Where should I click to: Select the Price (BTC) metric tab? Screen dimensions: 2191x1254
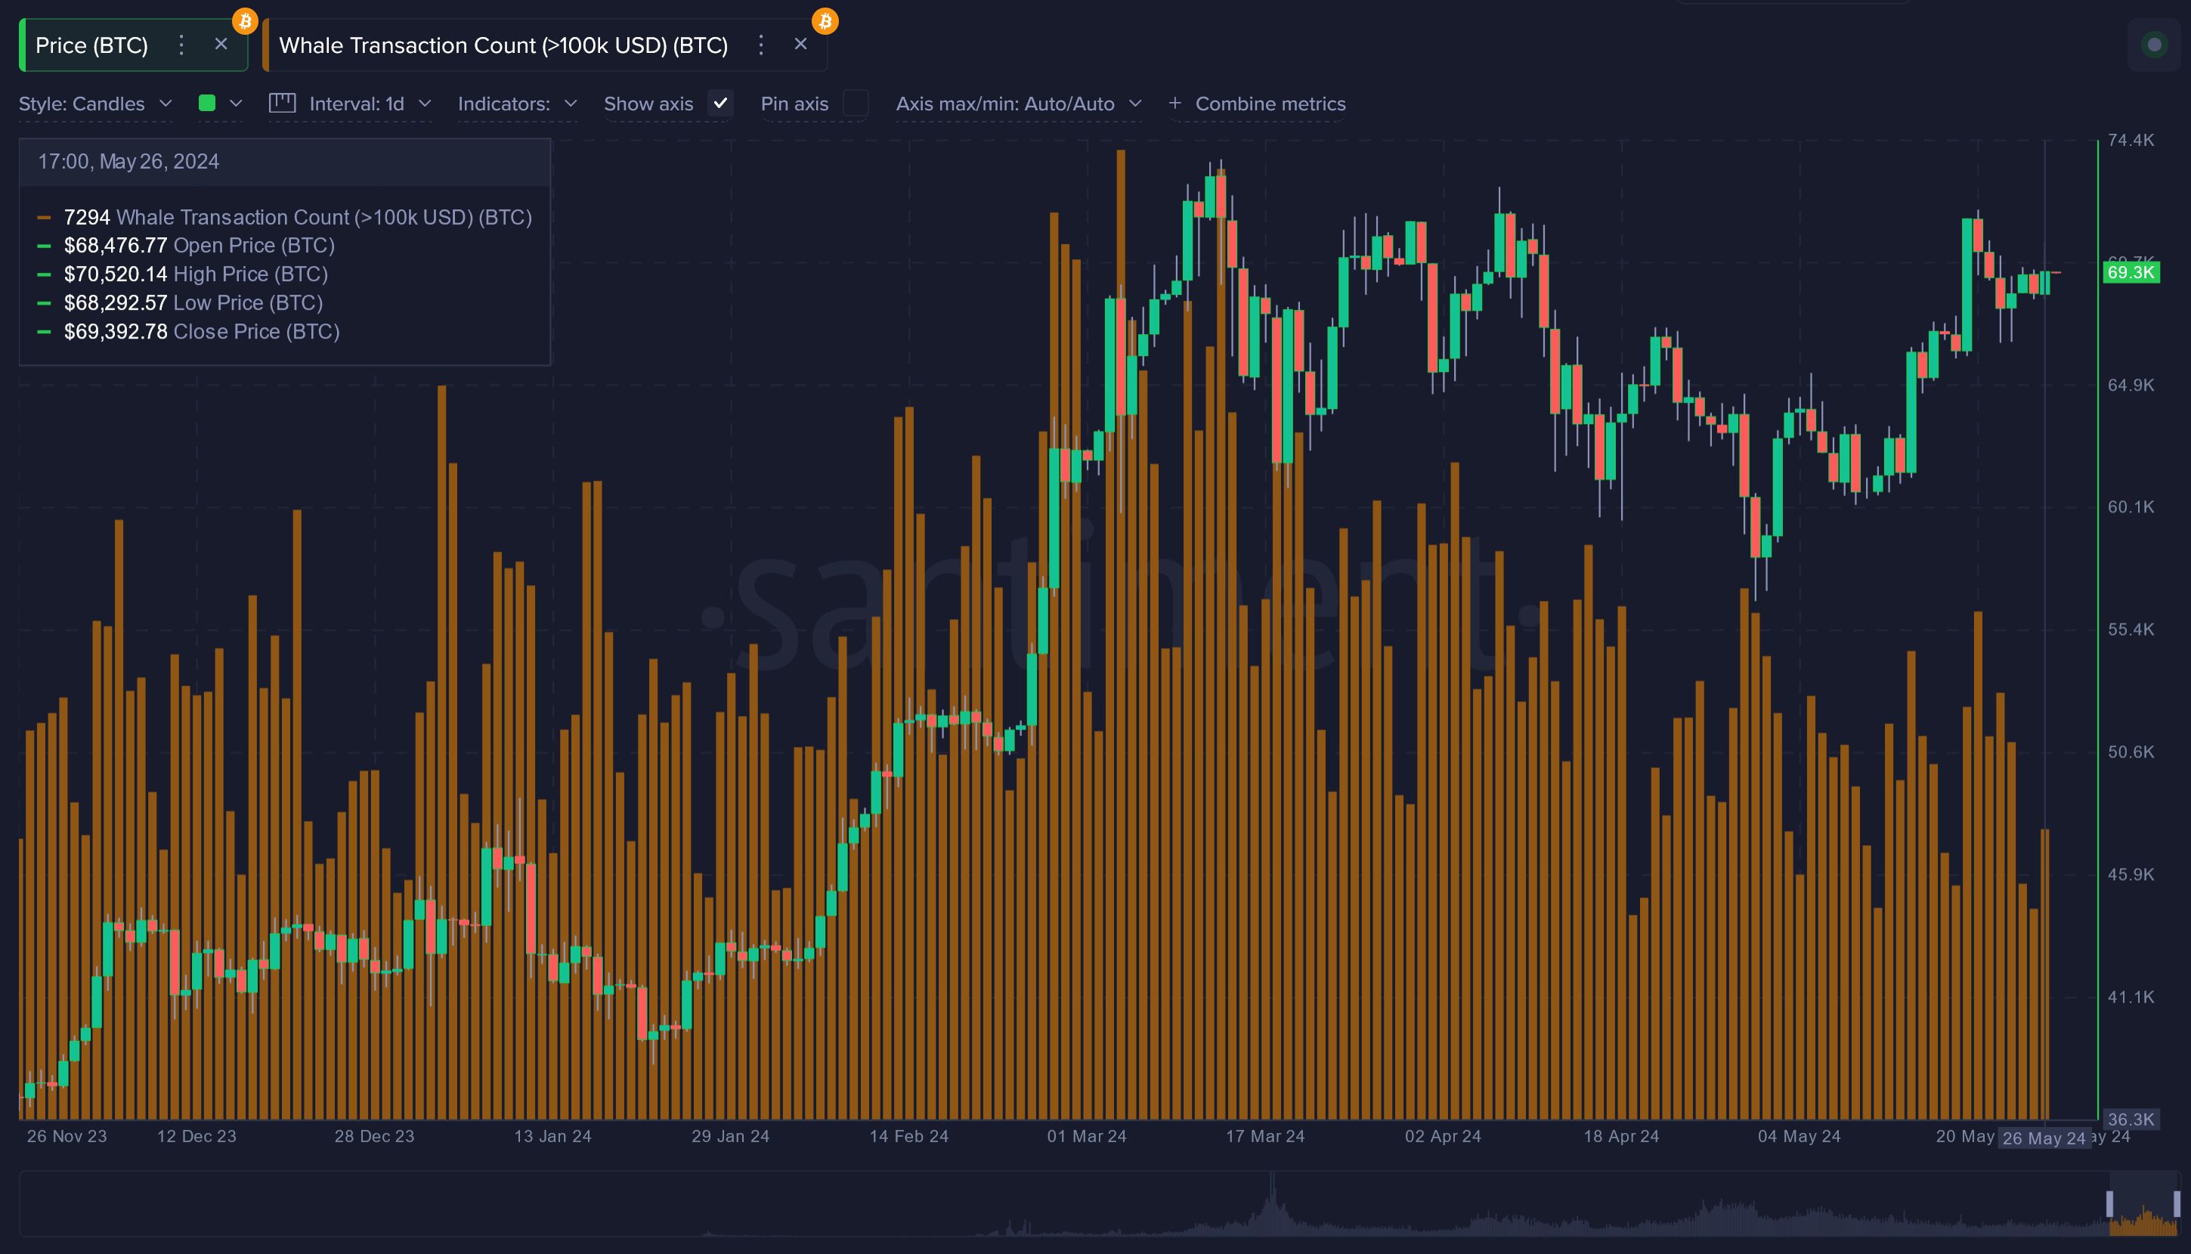pyautogui.click(x=91, y=45)
